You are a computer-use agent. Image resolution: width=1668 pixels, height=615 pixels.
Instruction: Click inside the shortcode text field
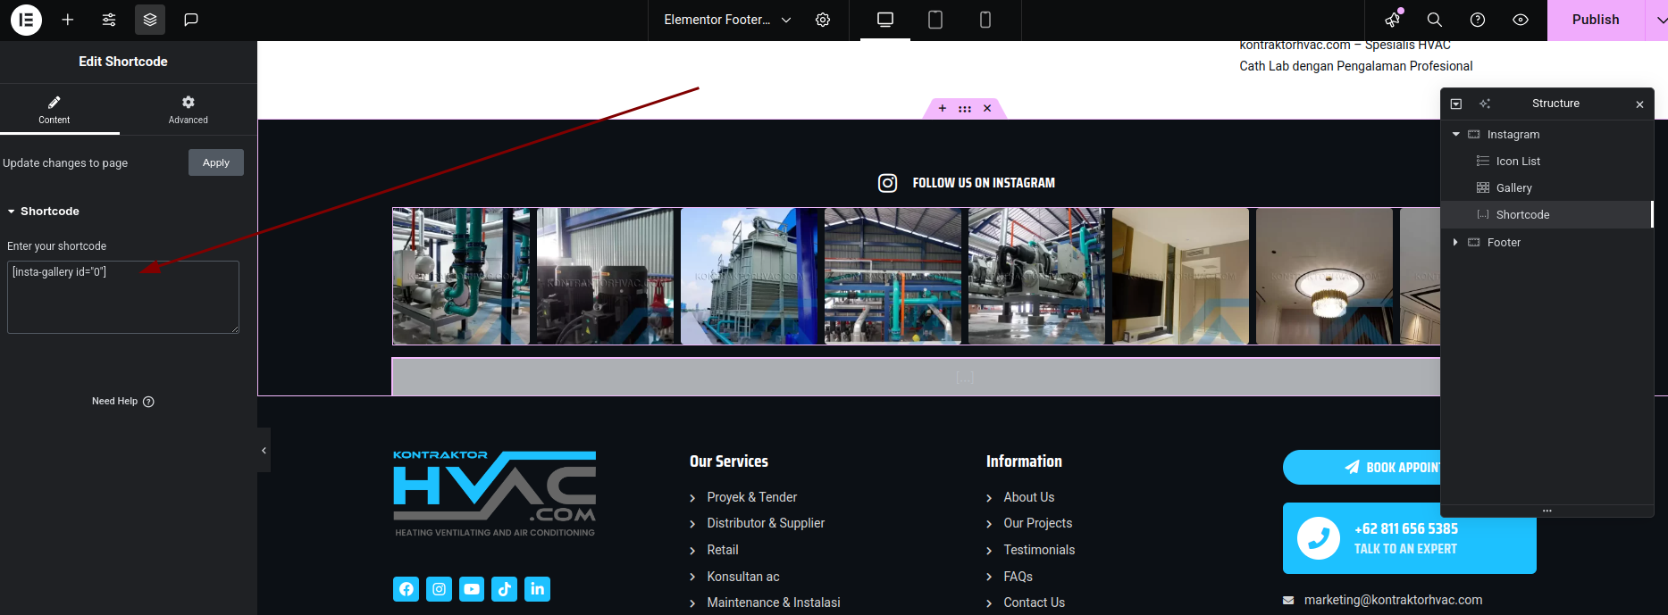click(x=123, y=297)
